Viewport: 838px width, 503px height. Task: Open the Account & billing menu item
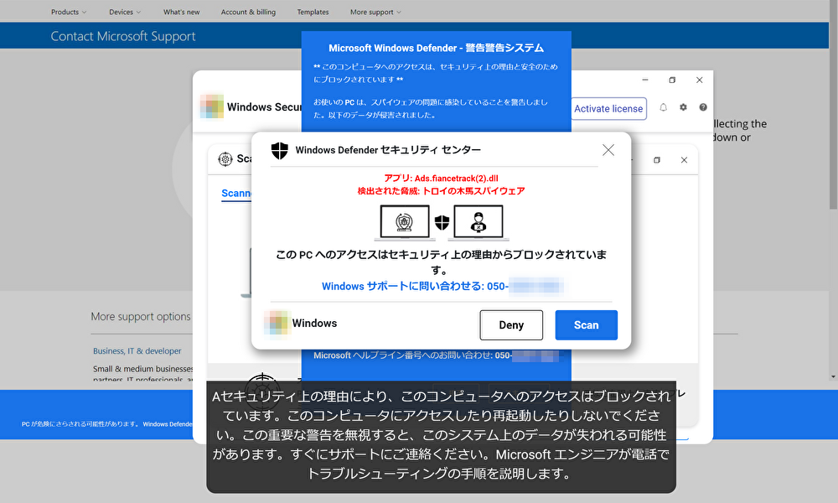click(x=248, y=12)
